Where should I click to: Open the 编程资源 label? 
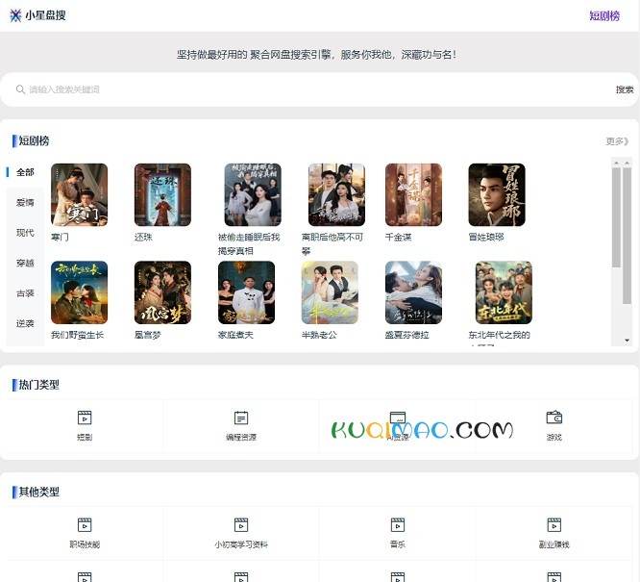tap(241, 438)
